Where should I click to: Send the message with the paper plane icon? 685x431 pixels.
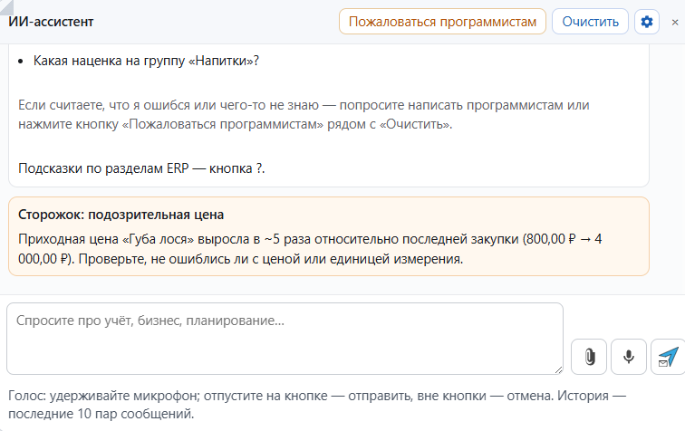pos(668,357)
